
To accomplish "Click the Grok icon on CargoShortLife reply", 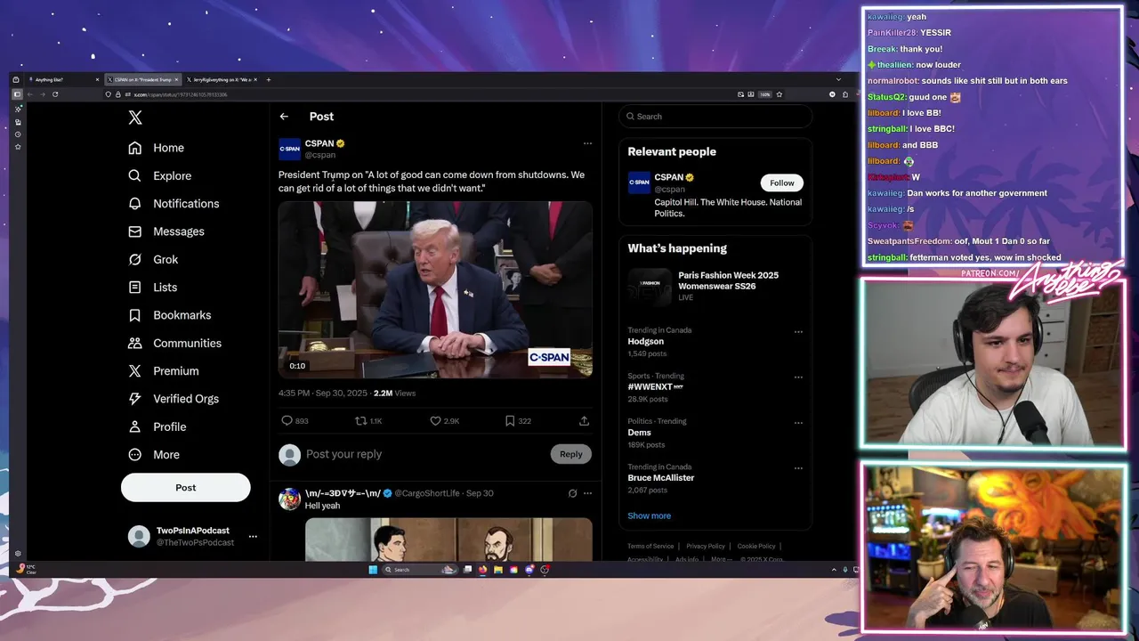I will tap(572, 493).
